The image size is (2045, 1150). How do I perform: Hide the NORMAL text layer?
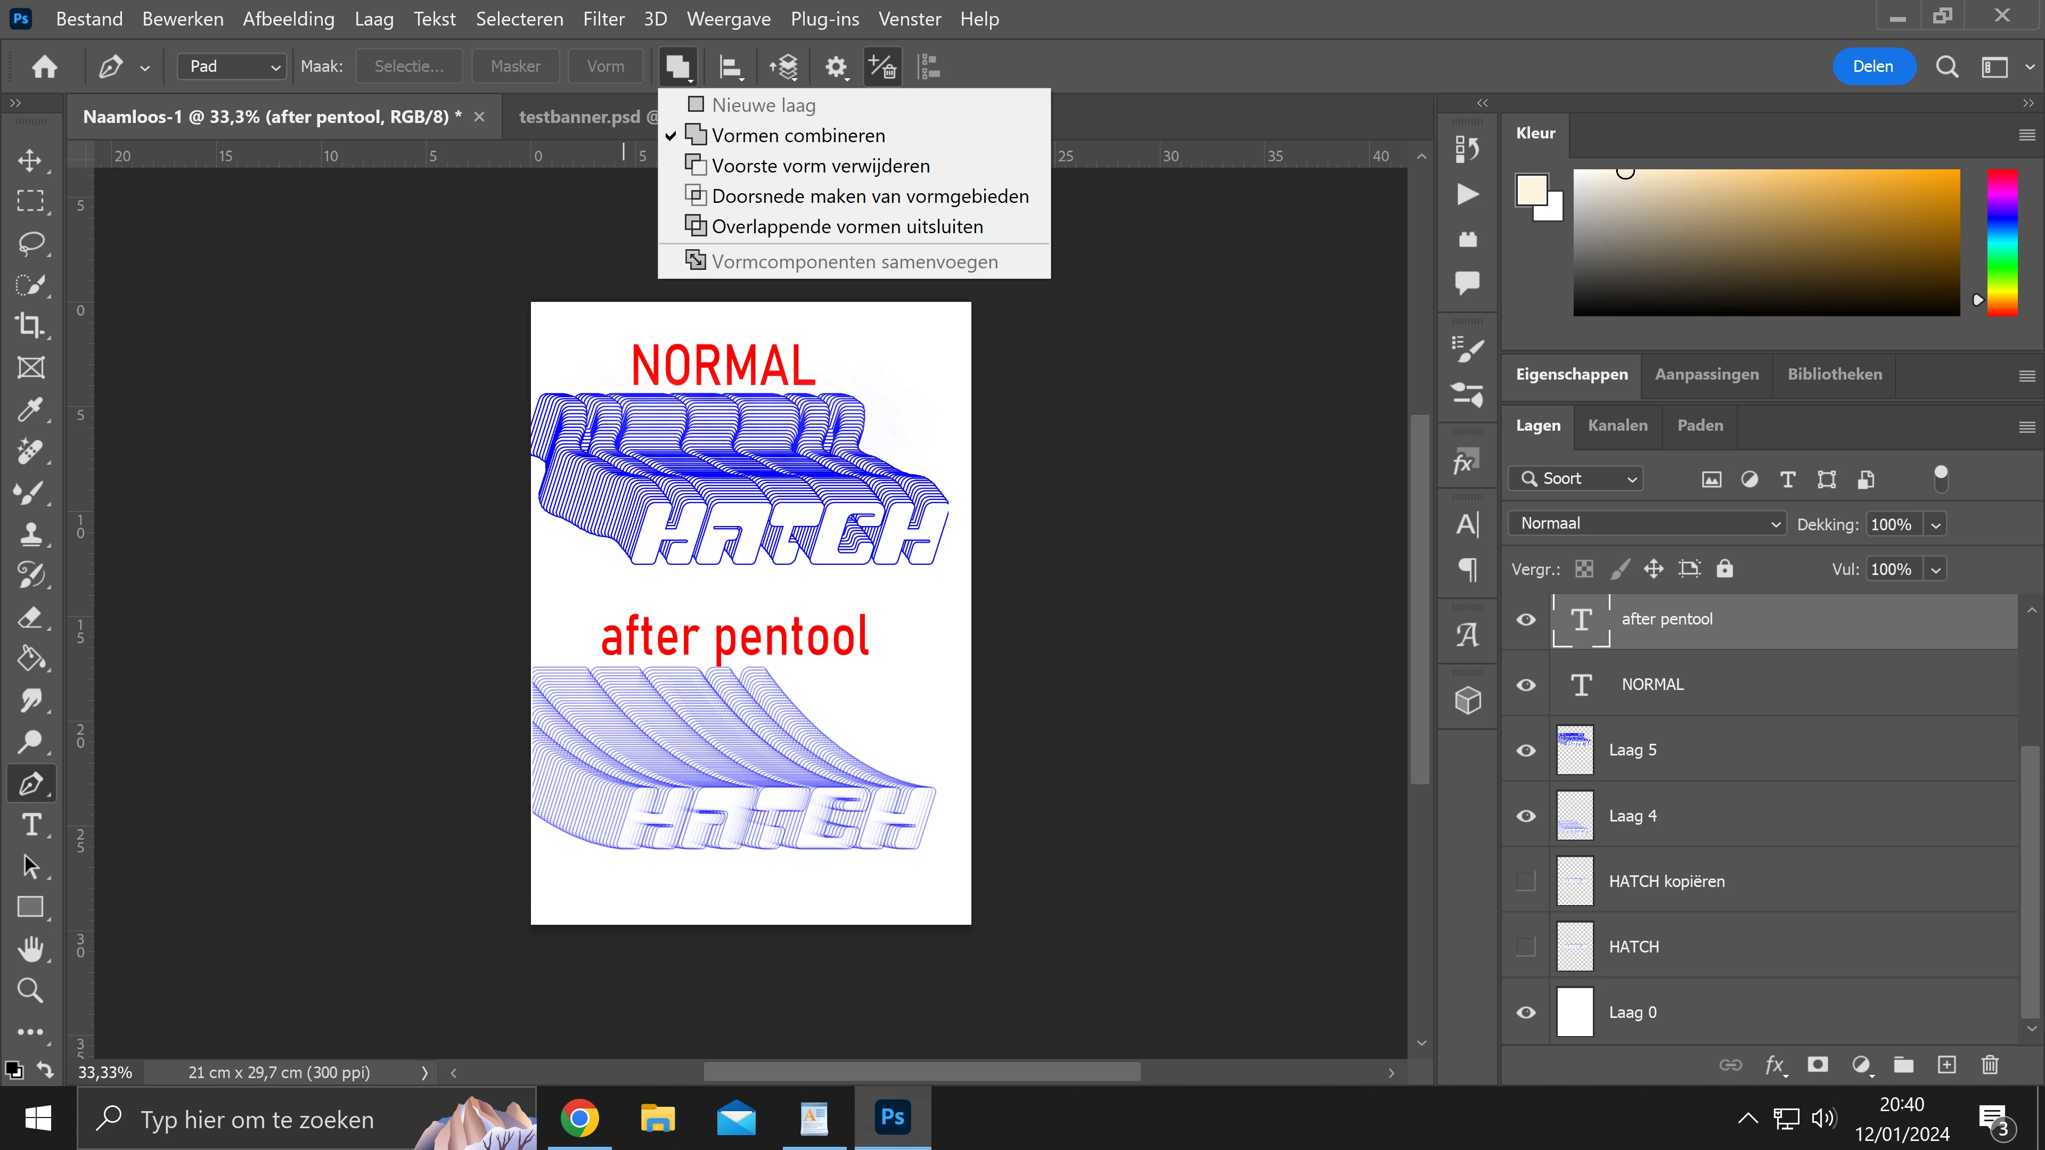click(x=1525, y=684)
